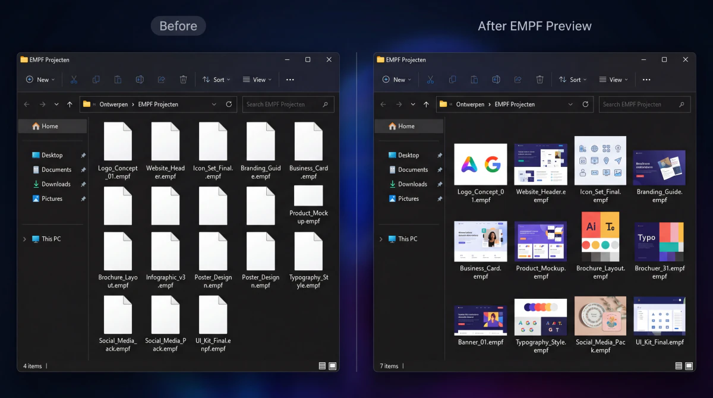Switch to large icons view in Before window status bar
The width and height of the screenshot is (713, 398).
pyautogui.click(x=333, y=366)
